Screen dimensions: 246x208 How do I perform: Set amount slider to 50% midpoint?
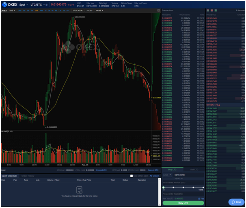coord(183,187)
